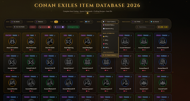Screen dimensions: 190x101
Task: Open Acastel Ninefingers carpenter icon
Action: 88,41
